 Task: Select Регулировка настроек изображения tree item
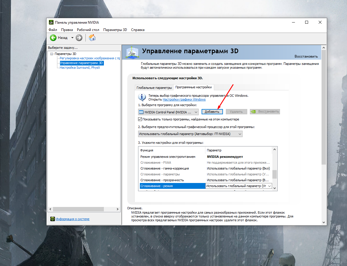(90, 58)
